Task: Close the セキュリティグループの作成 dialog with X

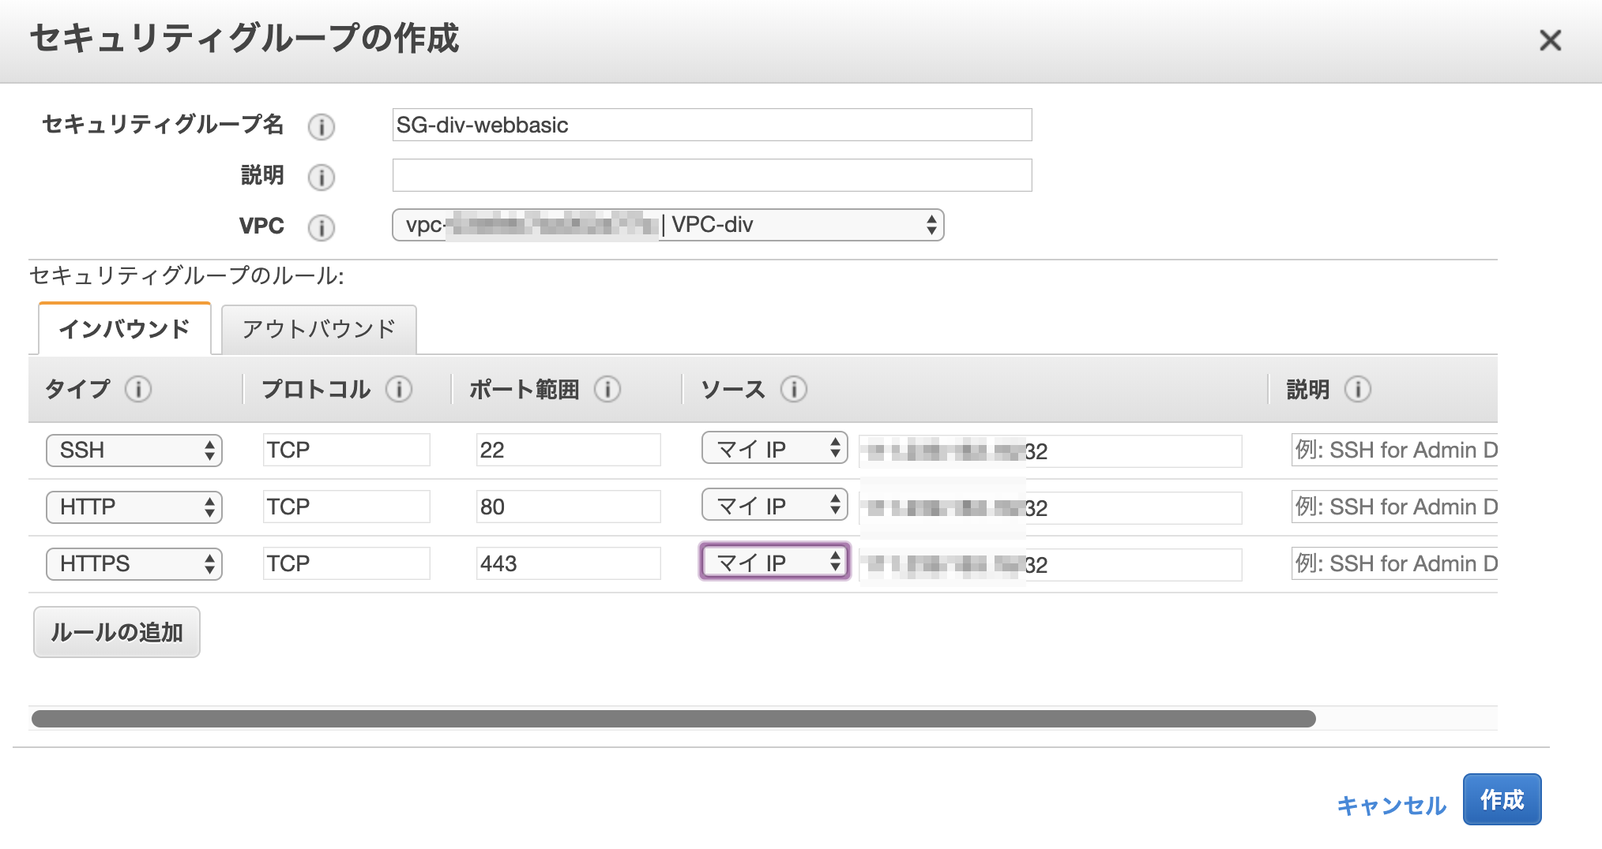Action: coord(1551,40)
